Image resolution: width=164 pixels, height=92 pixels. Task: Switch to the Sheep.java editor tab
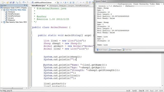[x=63, y=6]
